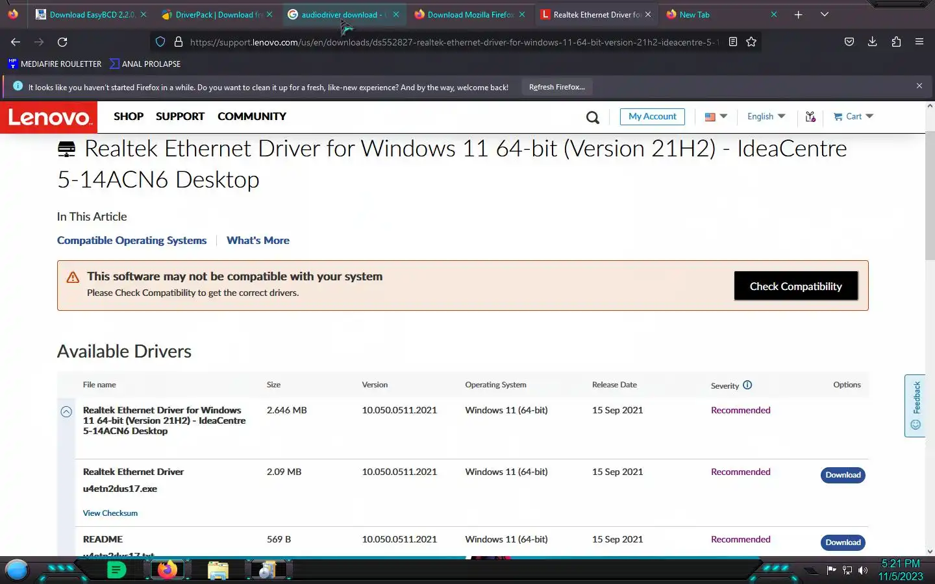Open network status in system tray

point(847,570)
